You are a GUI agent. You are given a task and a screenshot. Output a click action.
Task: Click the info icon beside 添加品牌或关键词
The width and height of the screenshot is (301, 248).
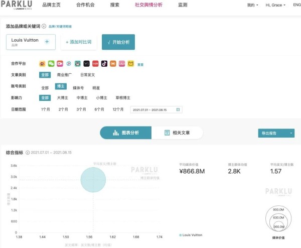44,26
